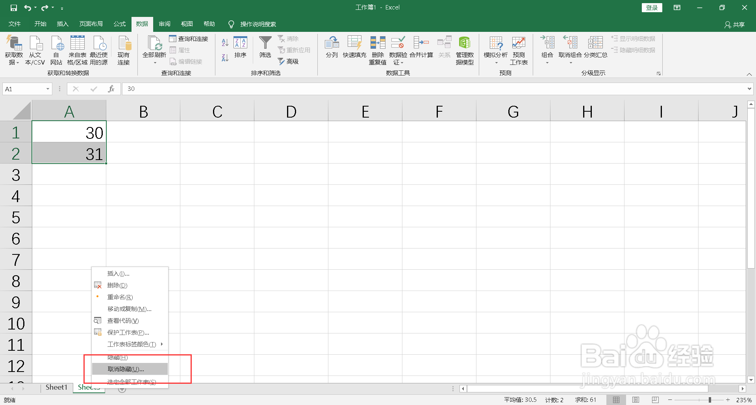Click the Save icon in quick access toolbar

click(x=13, y=7)
